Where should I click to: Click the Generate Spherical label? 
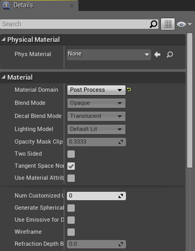point(39,208)
